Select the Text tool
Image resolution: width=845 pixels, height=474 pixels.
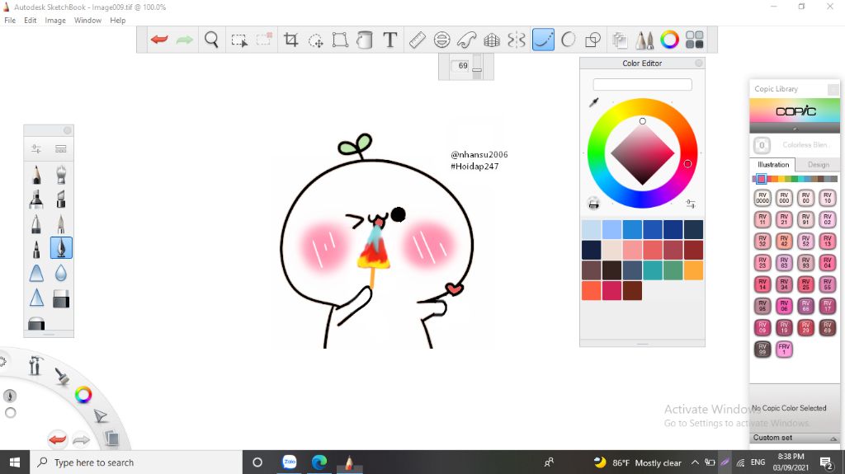[390, 40]
